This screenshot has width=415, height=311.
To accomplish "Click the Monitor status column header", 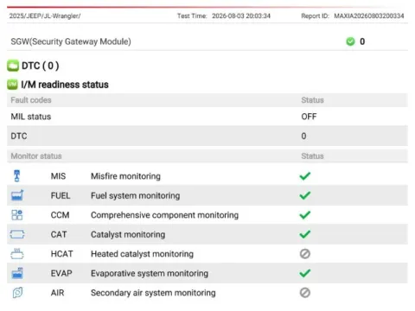I will coord(36,156).
